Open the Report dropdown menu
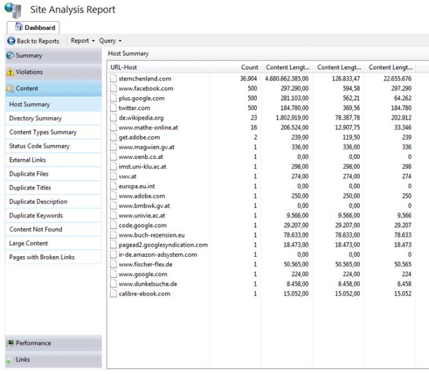This screenshot has width=429, height=374. click(83, 41)
